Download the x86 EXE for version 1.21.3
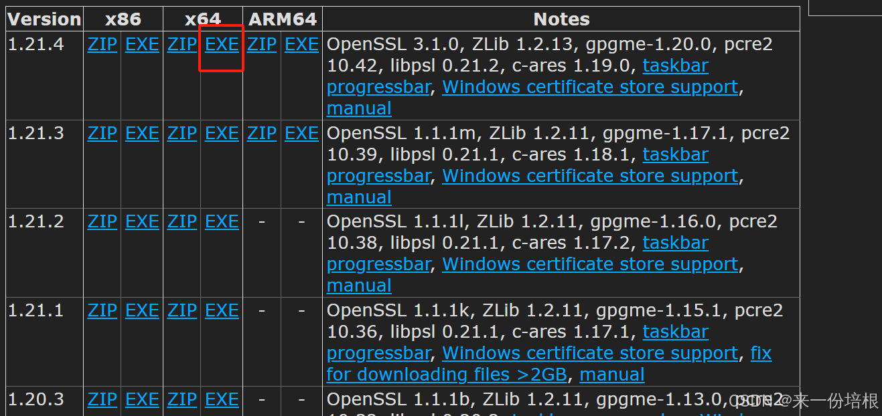This screenshot has height=416, width=882. pyautogui.click(x=142, y=134)
